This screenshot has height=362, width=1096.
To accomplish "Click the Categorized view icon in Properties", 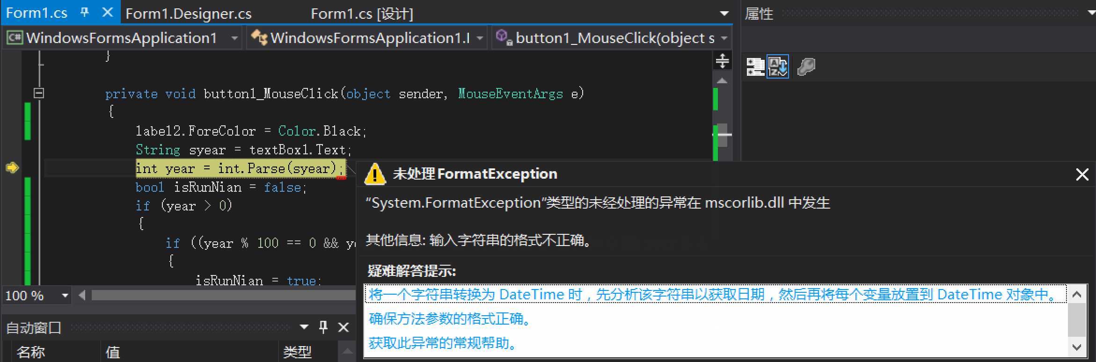I will click(755, 67).
